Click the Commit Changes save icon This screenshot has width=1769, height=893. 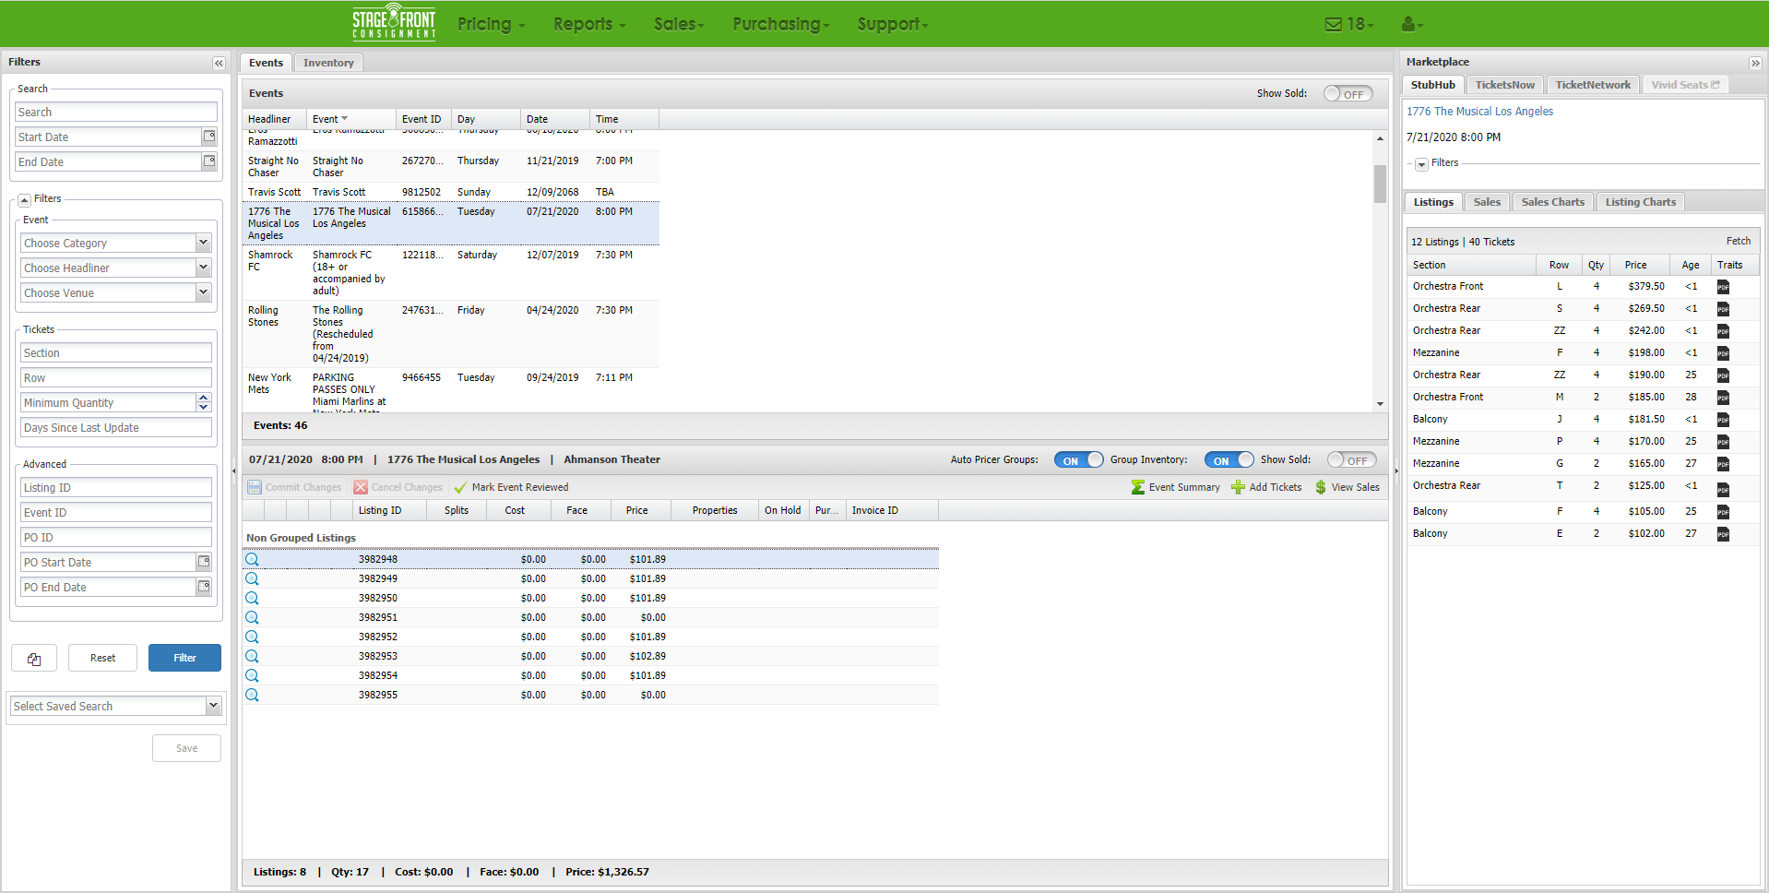pyautogui.click(x=254, y=487)
